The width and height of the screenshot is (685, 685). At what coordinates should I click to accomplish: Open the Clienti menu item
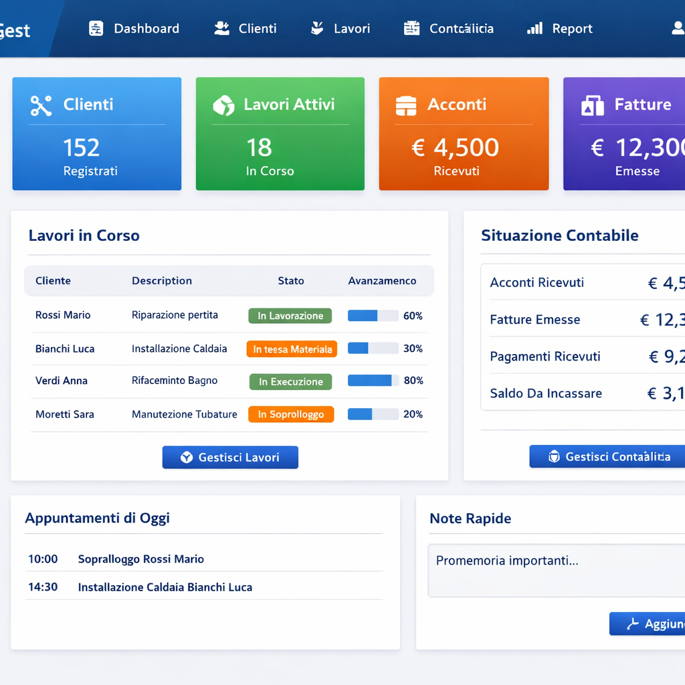point(258,28)
